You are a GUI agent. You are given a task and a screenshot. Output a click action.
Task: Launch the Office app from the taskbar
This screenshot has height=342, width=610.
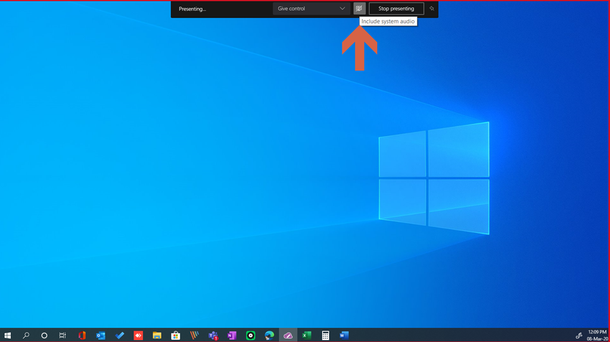click(x=82, y=335)
